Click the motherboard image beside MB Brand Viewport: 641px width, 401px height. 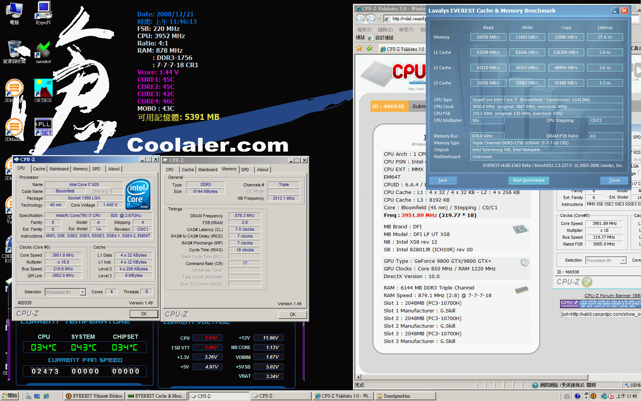tap(520, 229)
